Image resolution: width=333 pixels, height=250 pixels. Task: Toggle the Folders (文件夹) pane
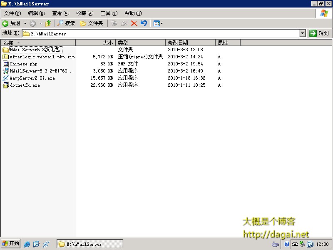91,23
